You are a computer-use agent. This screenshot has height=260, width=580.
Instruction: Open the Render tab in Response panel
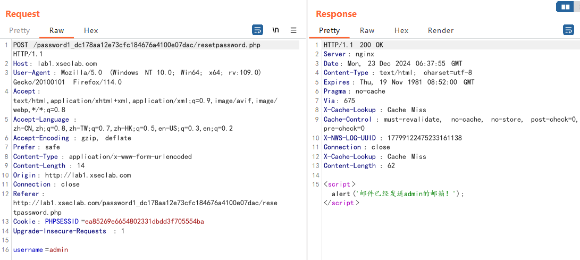(x=441, y=30)
